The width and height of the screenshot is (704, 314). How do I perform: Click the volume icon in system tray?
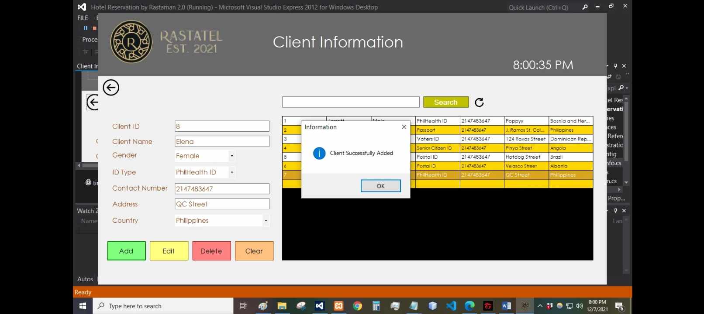coord(579,306)
